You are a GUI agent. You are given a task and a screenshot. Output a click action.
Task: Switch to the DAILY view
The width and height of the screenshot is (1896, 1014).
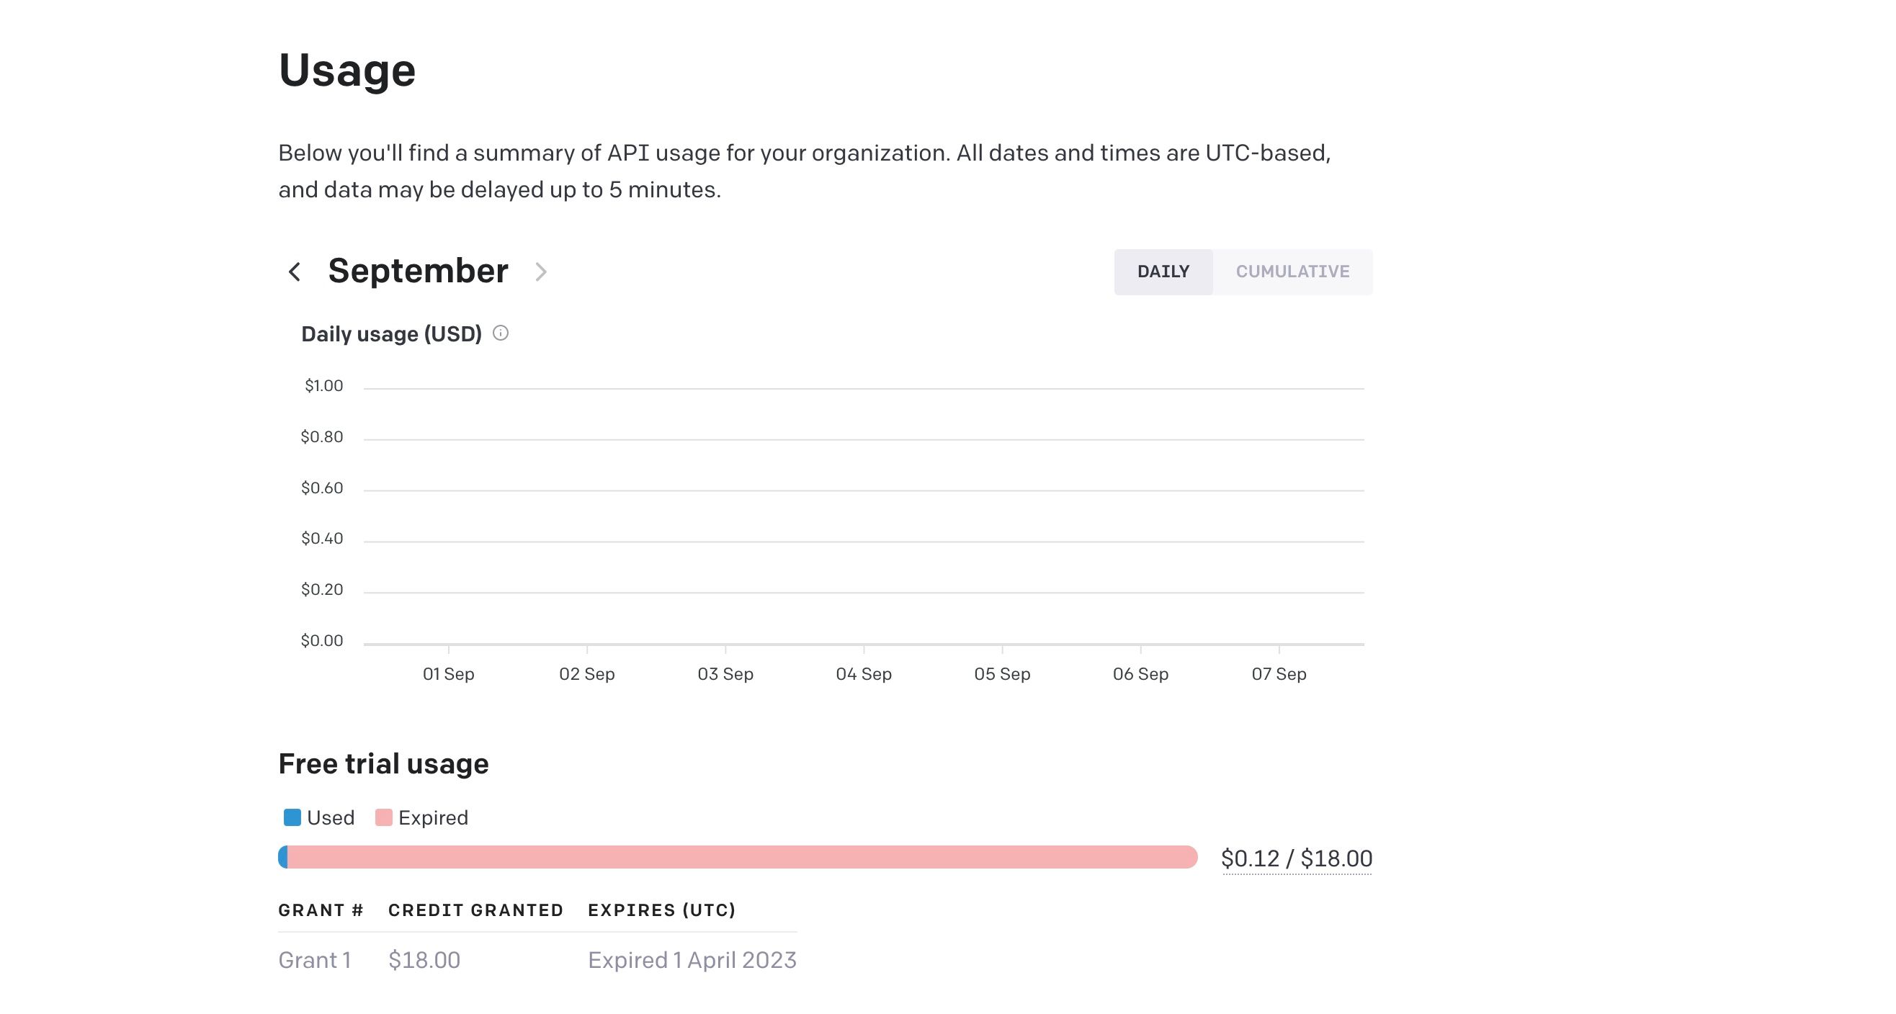1163,272
